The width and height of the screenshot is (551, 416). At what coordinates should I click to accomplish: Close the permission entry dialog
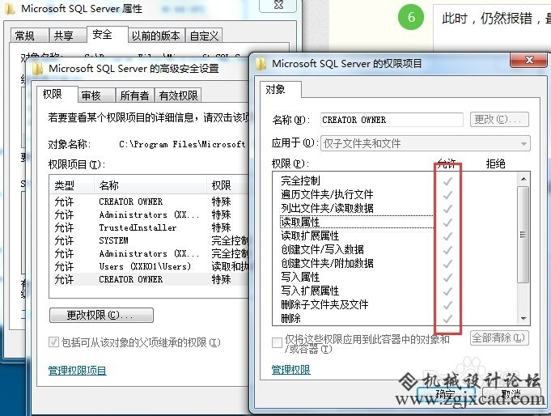point(528,60)
